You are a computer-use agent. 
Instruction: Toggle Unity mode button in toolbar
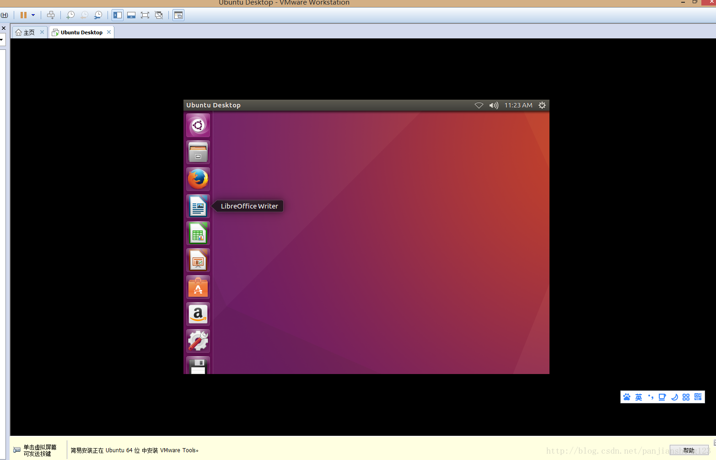[x=159, y=15]
